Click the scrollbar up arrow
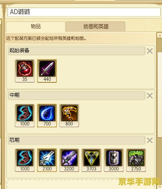Image resolution: width=162 pixels, height=189 pixels. [160, 35]
